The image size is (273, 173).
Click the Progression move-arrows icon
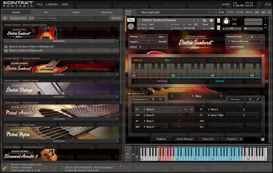153,99
